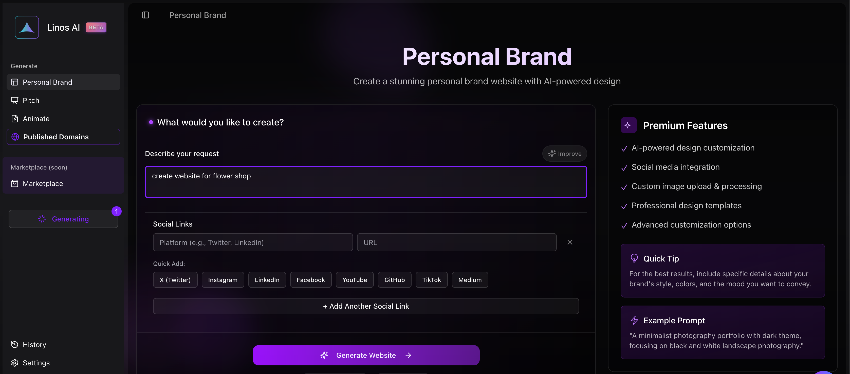
Task: Open Pitch from the sidebar
Action: [63, 100]
